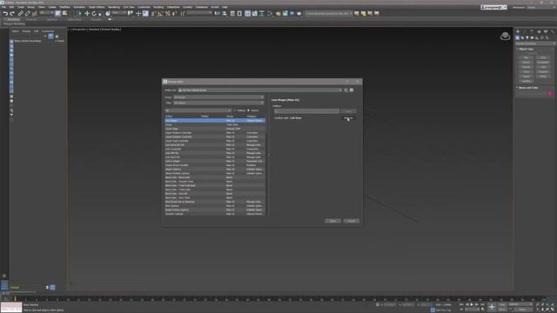Open the Standard Primitives category dropdown

(535, 43)
